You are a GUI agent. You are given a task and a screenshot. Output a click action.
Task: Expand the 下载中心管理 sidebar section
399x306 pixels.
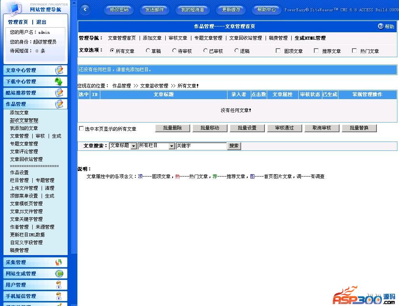pyautogui.click(x=35, y=81)
